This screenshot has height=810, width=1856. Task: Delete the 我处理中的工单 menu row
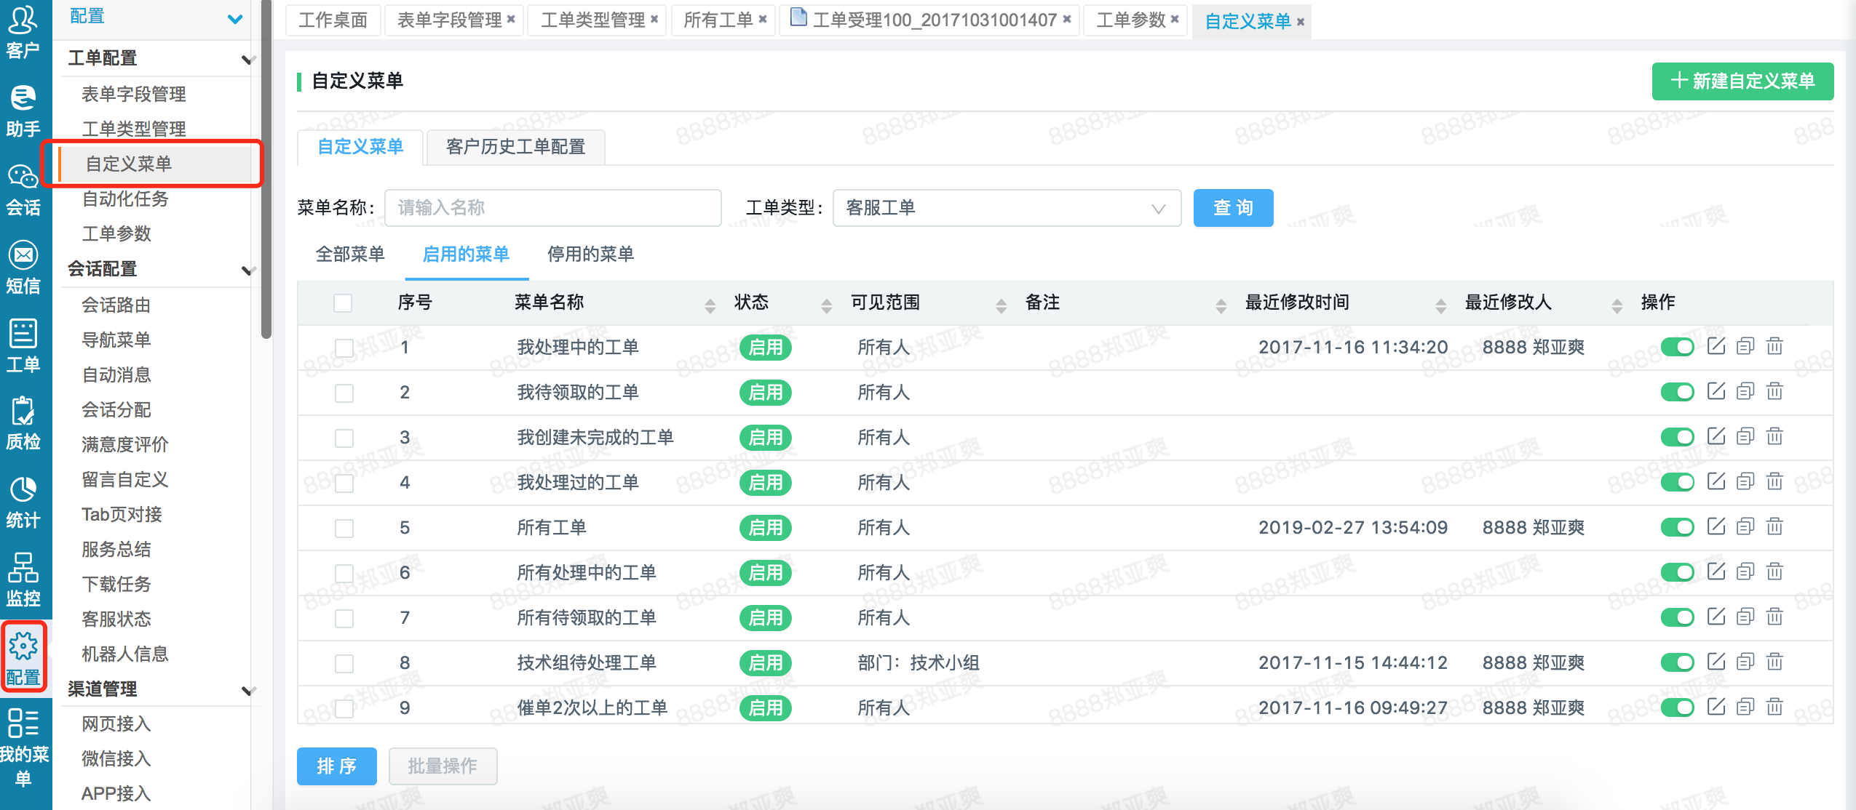click(1774, 346)
